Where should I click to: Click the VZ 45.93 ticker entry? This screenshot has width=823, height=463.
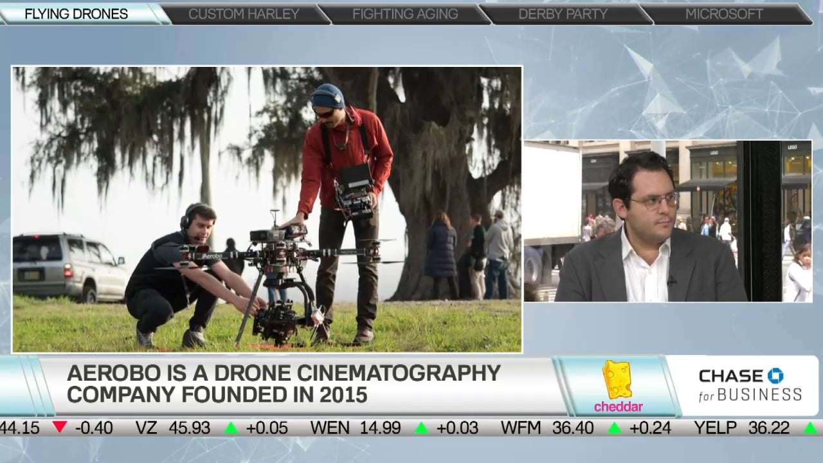click(x=173, y=428)
